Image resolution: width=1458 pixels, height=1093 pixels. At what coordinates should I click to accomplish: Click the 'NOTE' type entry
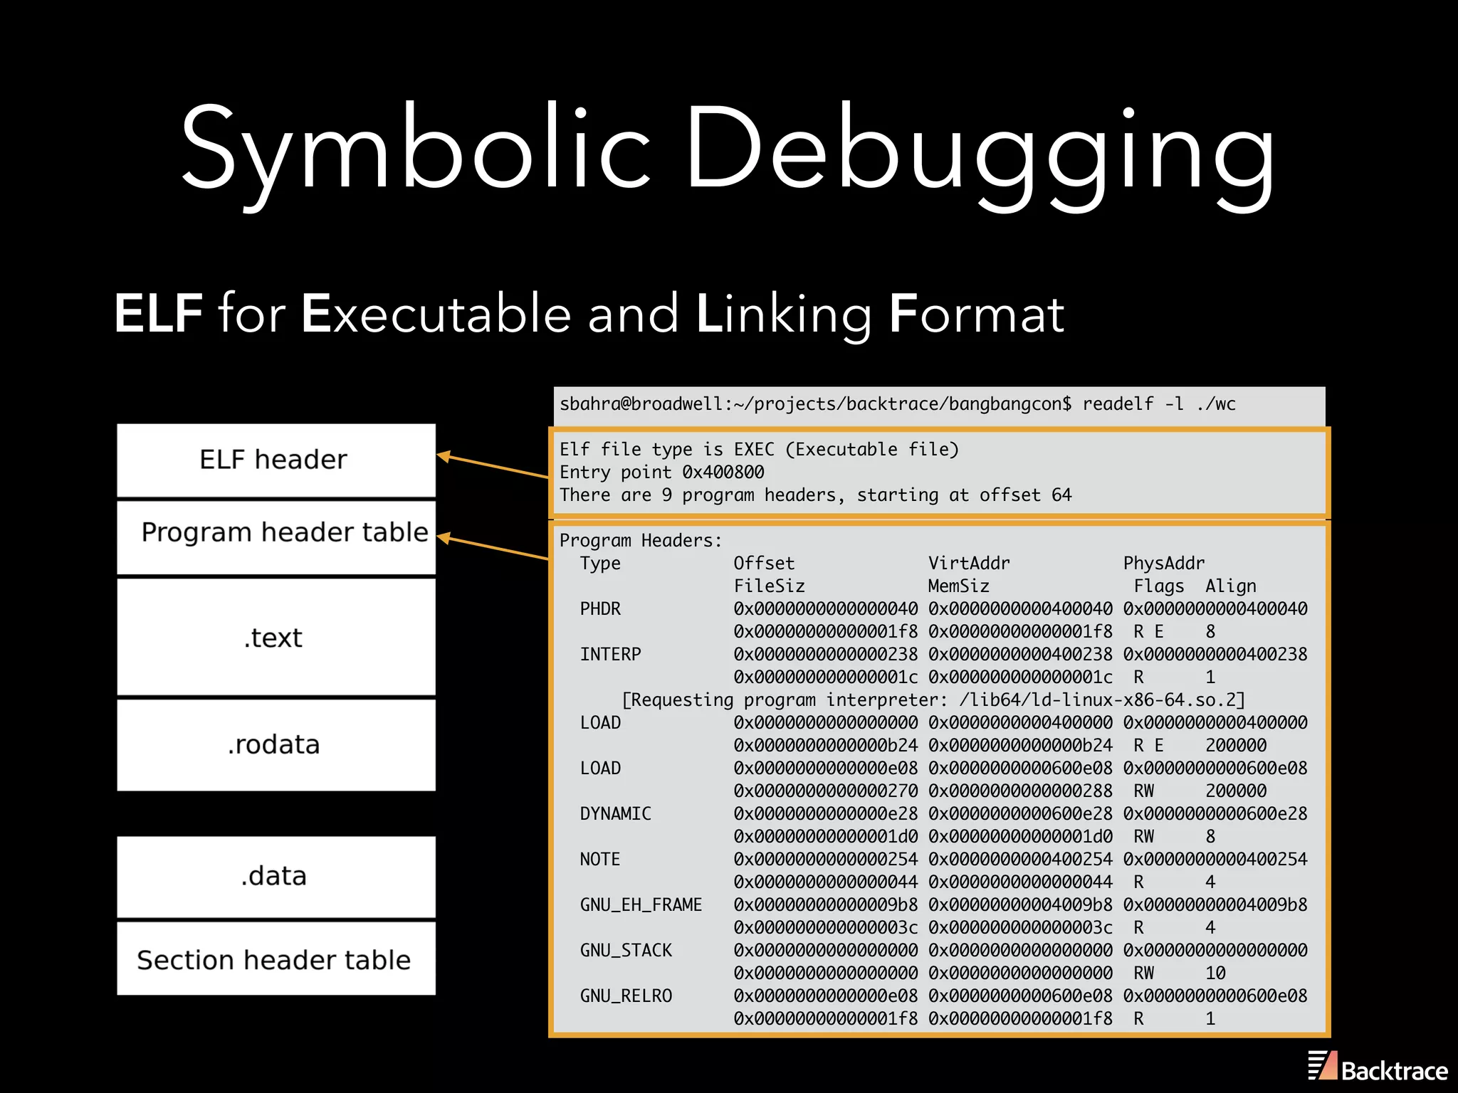600,860
